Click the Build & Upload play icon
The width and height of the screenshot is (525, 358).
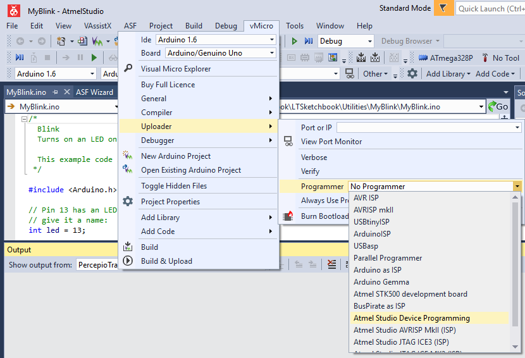click(128, 261)
